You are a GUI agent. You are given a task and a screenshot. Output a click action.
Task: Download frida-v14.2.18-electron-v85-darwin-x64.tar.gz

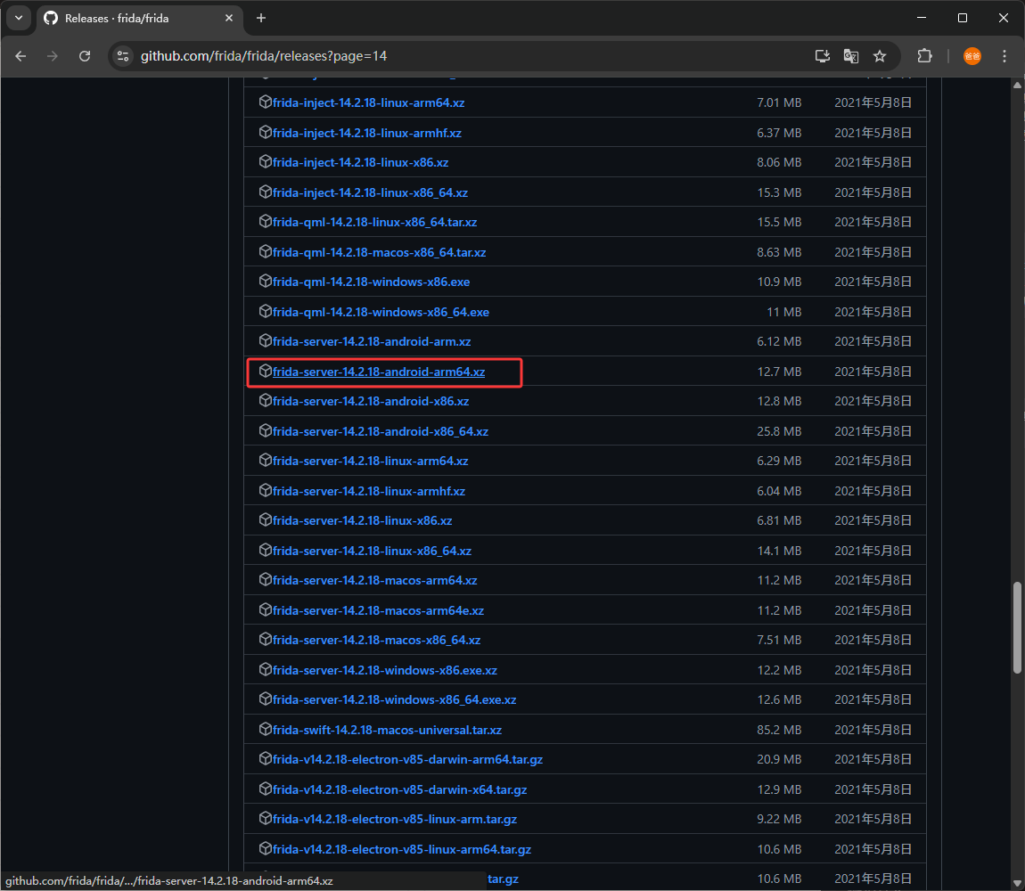tap(399, 789)
